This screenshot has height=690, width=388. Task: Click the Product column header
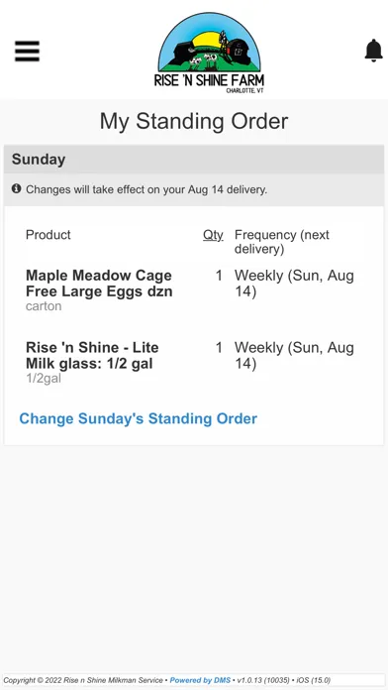48,235
